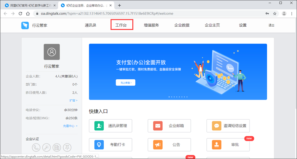Click the 马上体验 banner button
The height and width of the screenshot is (159, 297).
pyautogui.click(x=125, y=83)
